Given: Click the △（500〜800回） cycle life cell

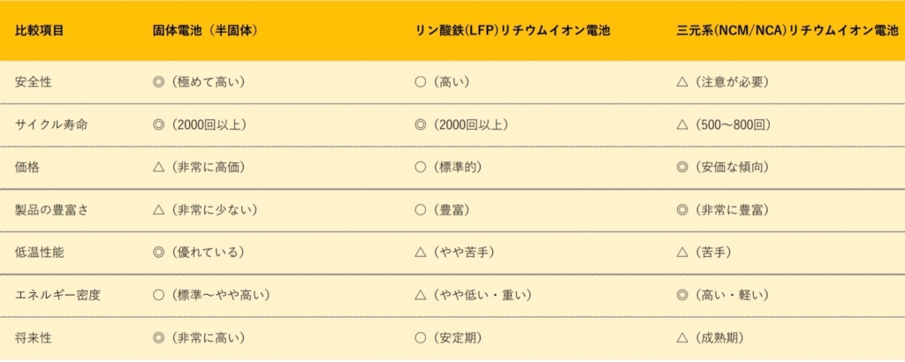Looking at the screenshot, I should pyautogui.click(x=726, y=124).
